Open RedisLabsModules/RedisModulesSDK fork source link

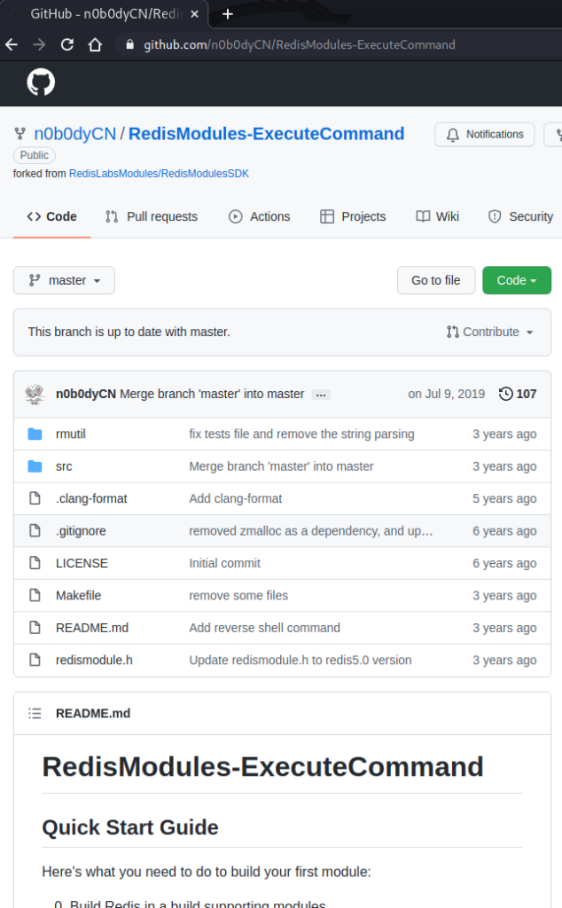160,174
